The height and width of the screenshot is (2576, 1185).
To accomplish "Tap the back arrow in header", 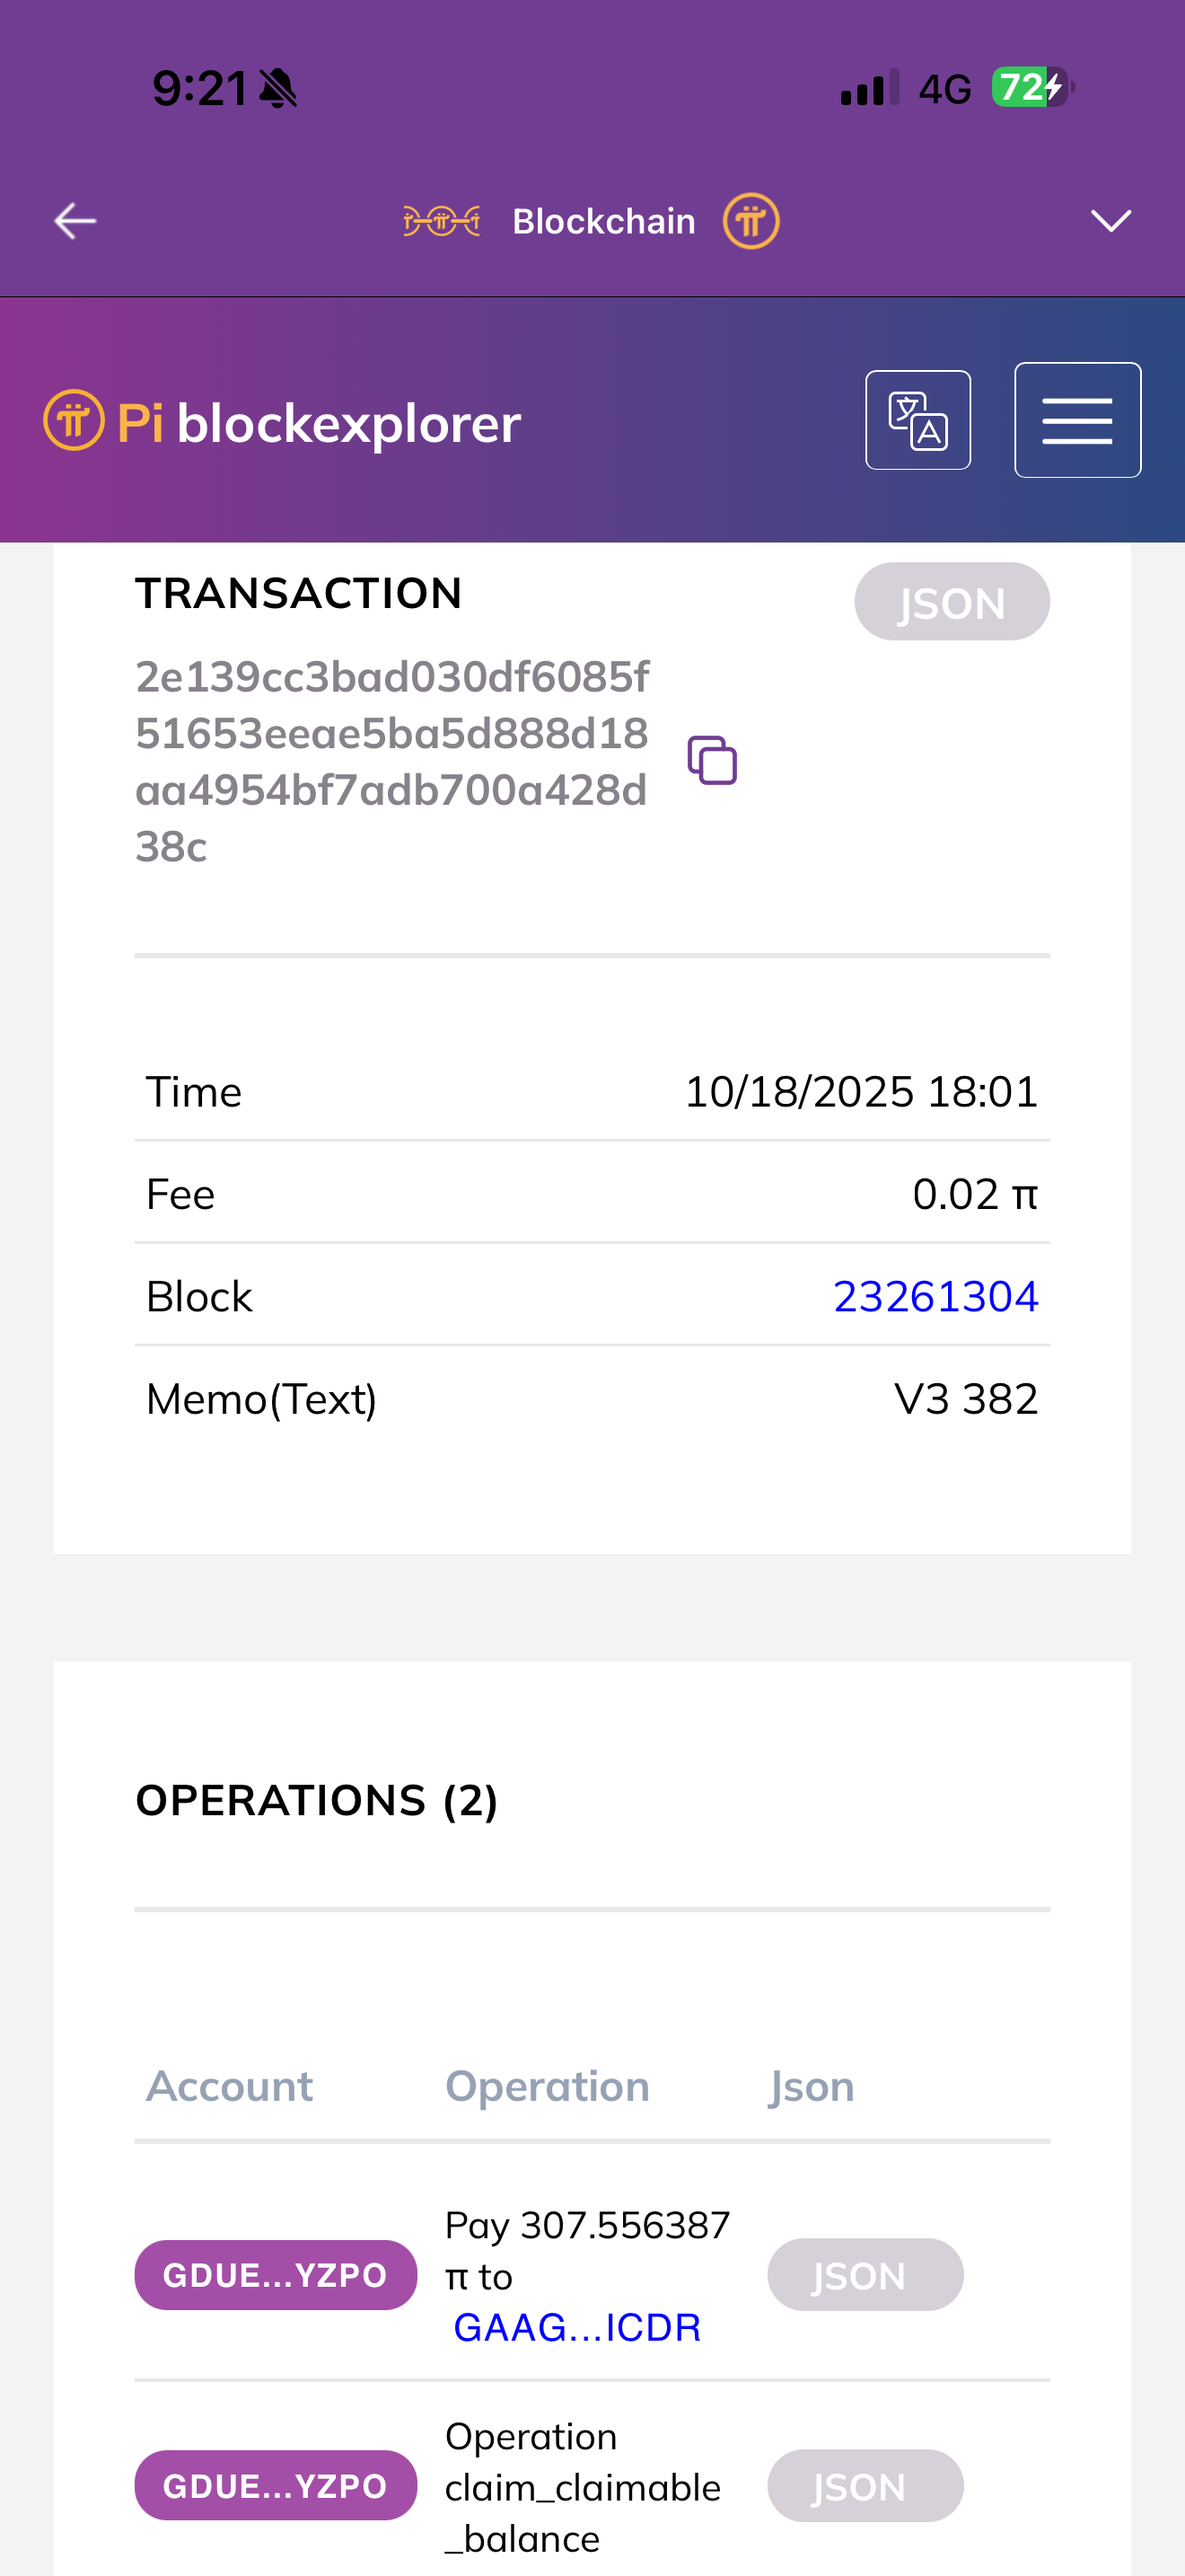I will click(75, 221).
